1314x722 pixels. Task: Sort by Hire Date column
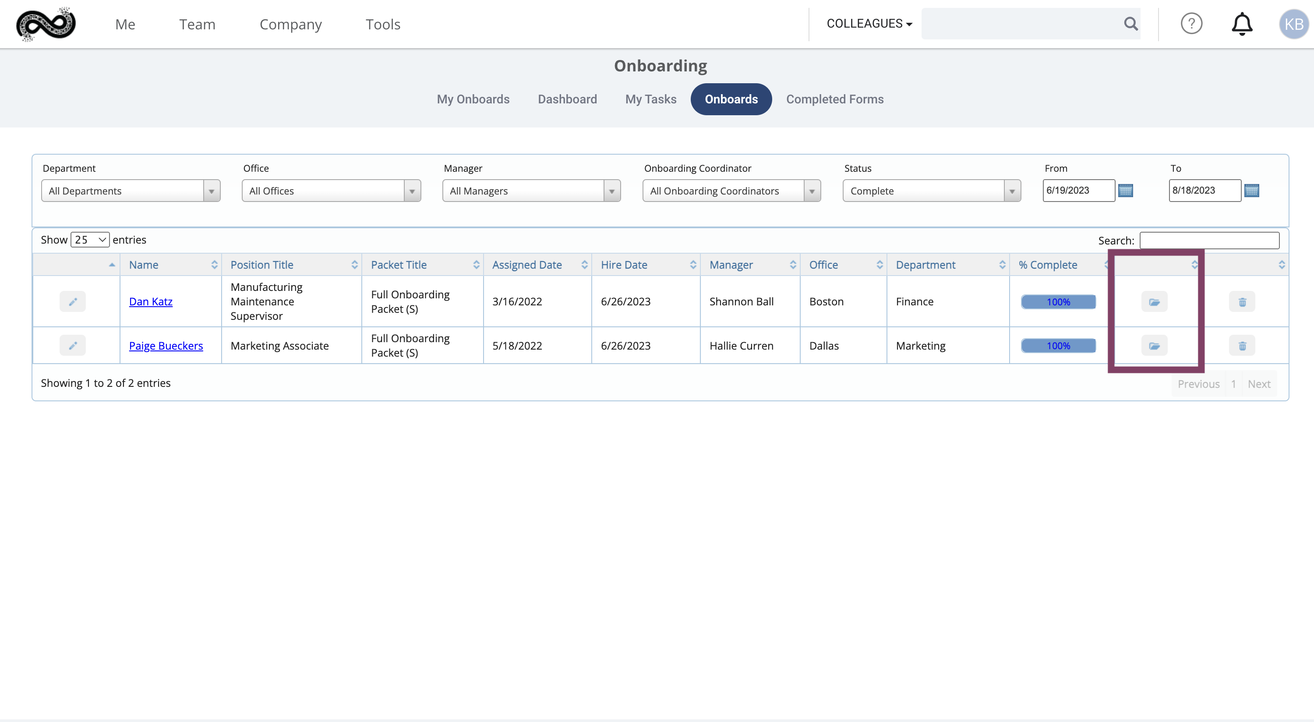click(x=646, y=265)
